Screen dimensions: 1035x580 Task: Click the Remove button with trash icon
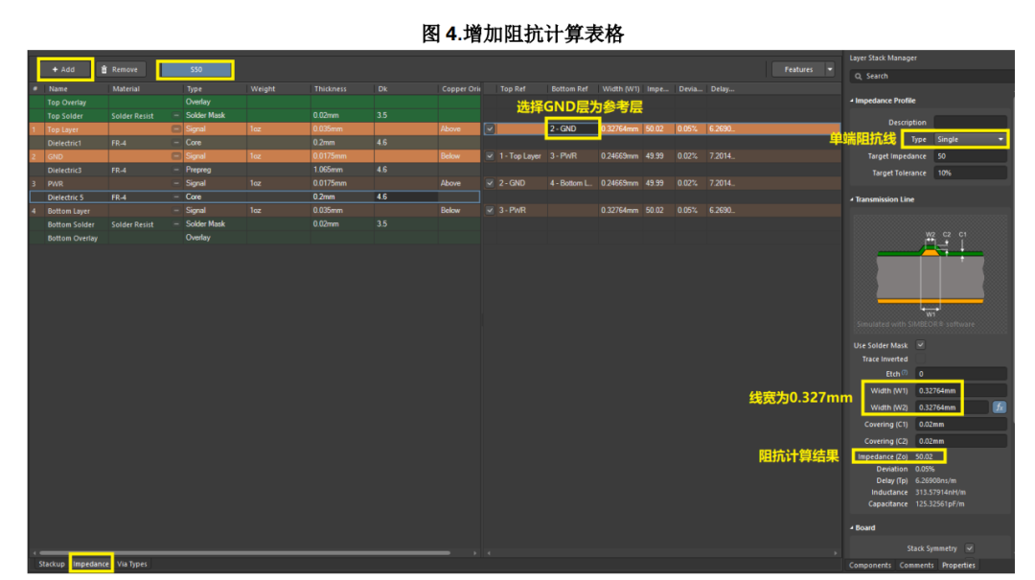[x=120, y=69]
